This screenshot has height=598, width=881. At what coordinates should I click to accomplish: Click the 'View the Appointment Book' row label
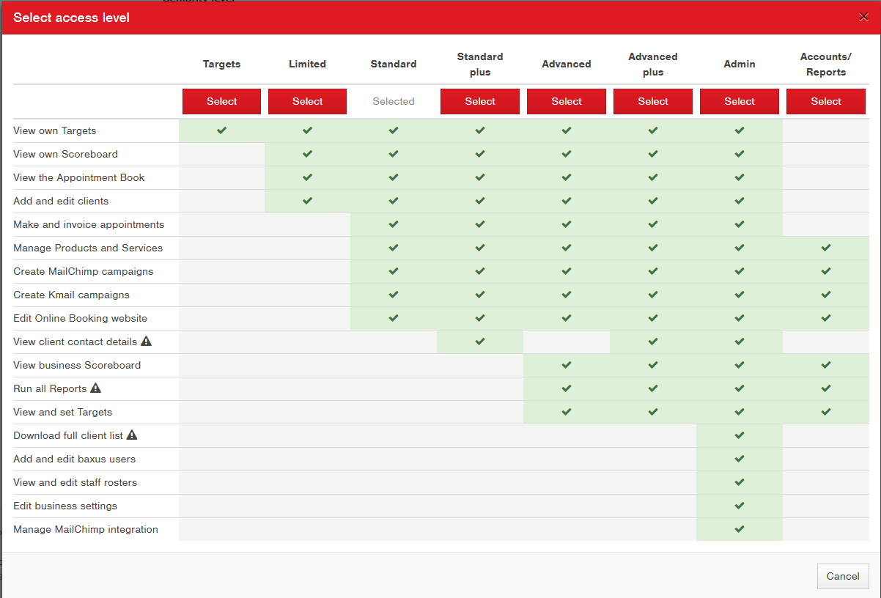[79, 177]
